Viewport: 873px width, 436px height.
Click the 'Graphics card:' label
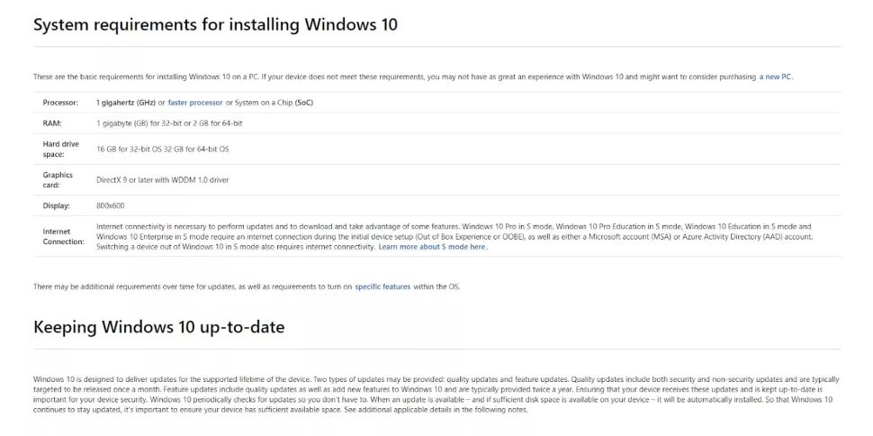click(x=58, y=179)
